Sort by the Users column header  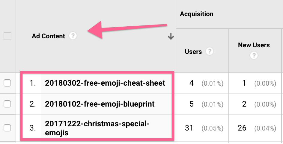[193, 51]
